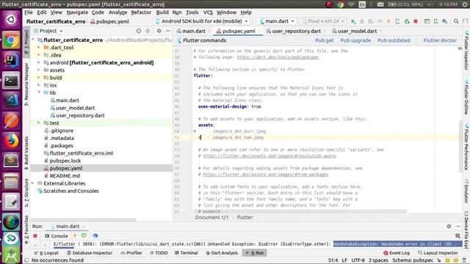Click the UTF-8 encoding in status bar

coord(358,260)
